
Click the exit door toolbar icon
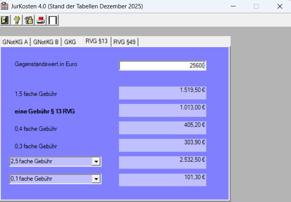(5, 20)
